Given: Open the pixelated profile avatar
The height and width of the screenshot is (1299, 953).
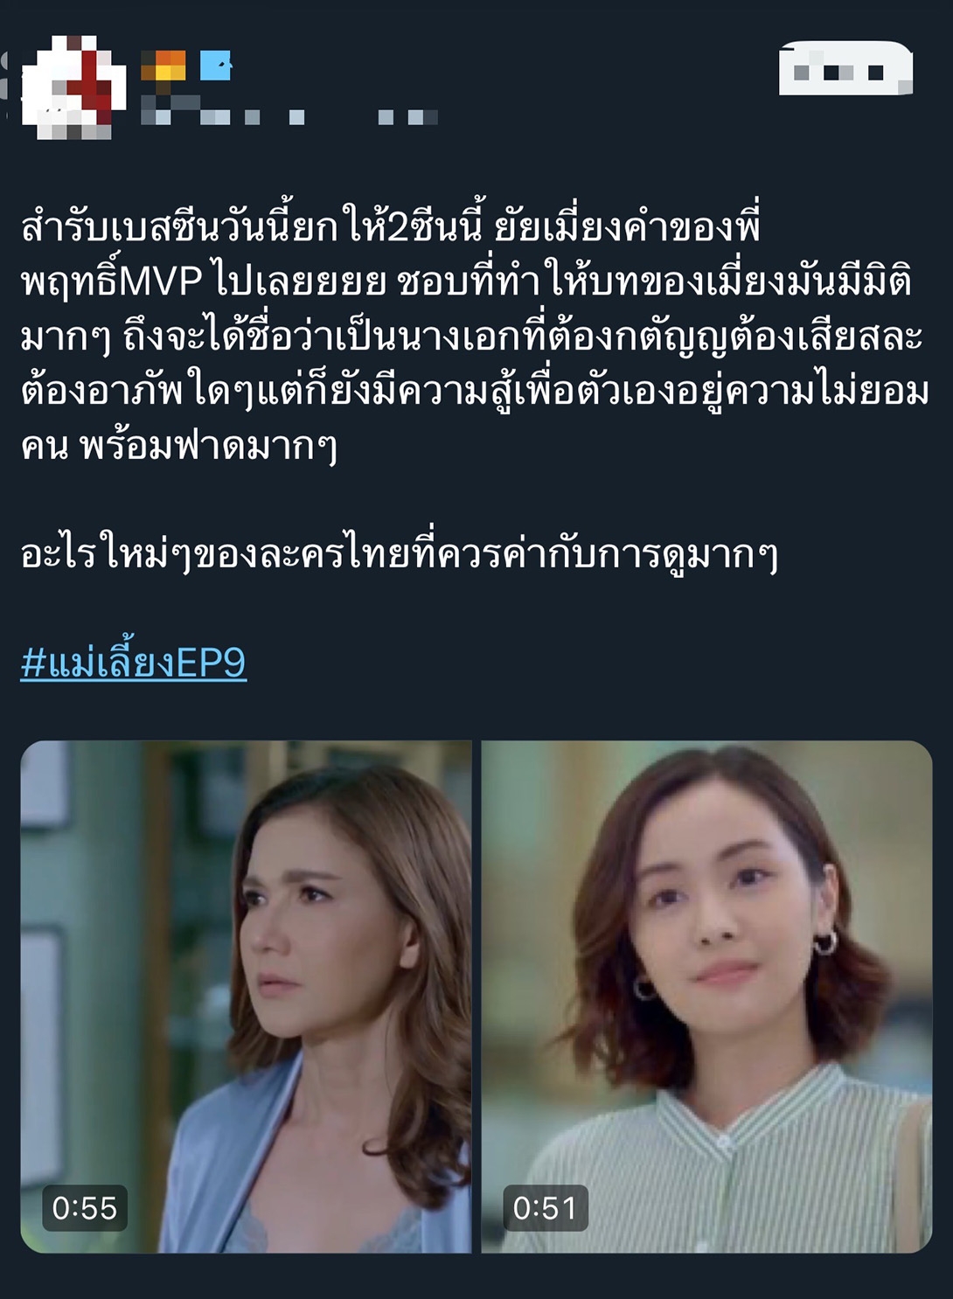Looking at the screenshot, I should pos(73,87).
